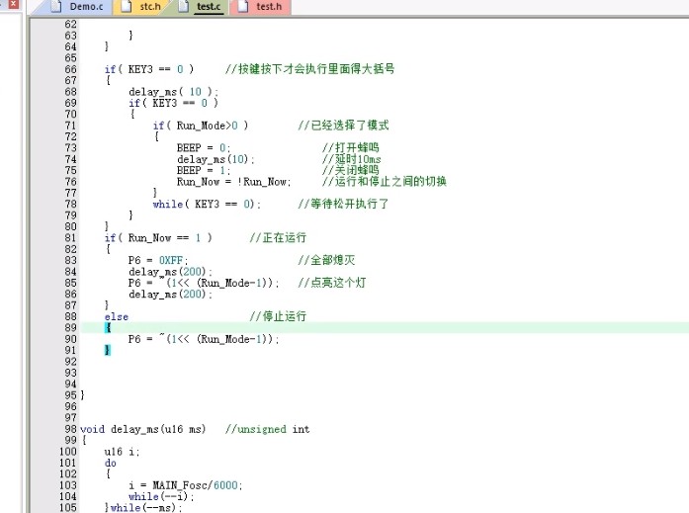Click the 'do' keyword on line 101
The width and height of the screenshot is (689, 513).
tap(111, 463)
